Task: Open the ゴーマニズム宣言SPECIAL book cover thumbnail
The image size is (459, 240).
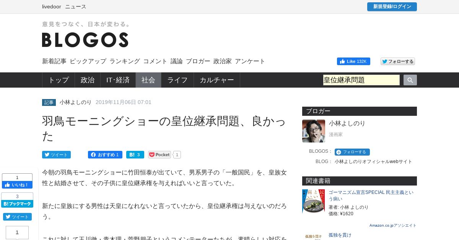Action: pyautogui.click(x=314, y=201)
